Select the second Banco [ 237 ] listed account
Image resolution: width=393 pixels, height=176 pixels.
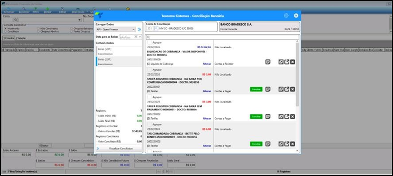tap(119, 61)
